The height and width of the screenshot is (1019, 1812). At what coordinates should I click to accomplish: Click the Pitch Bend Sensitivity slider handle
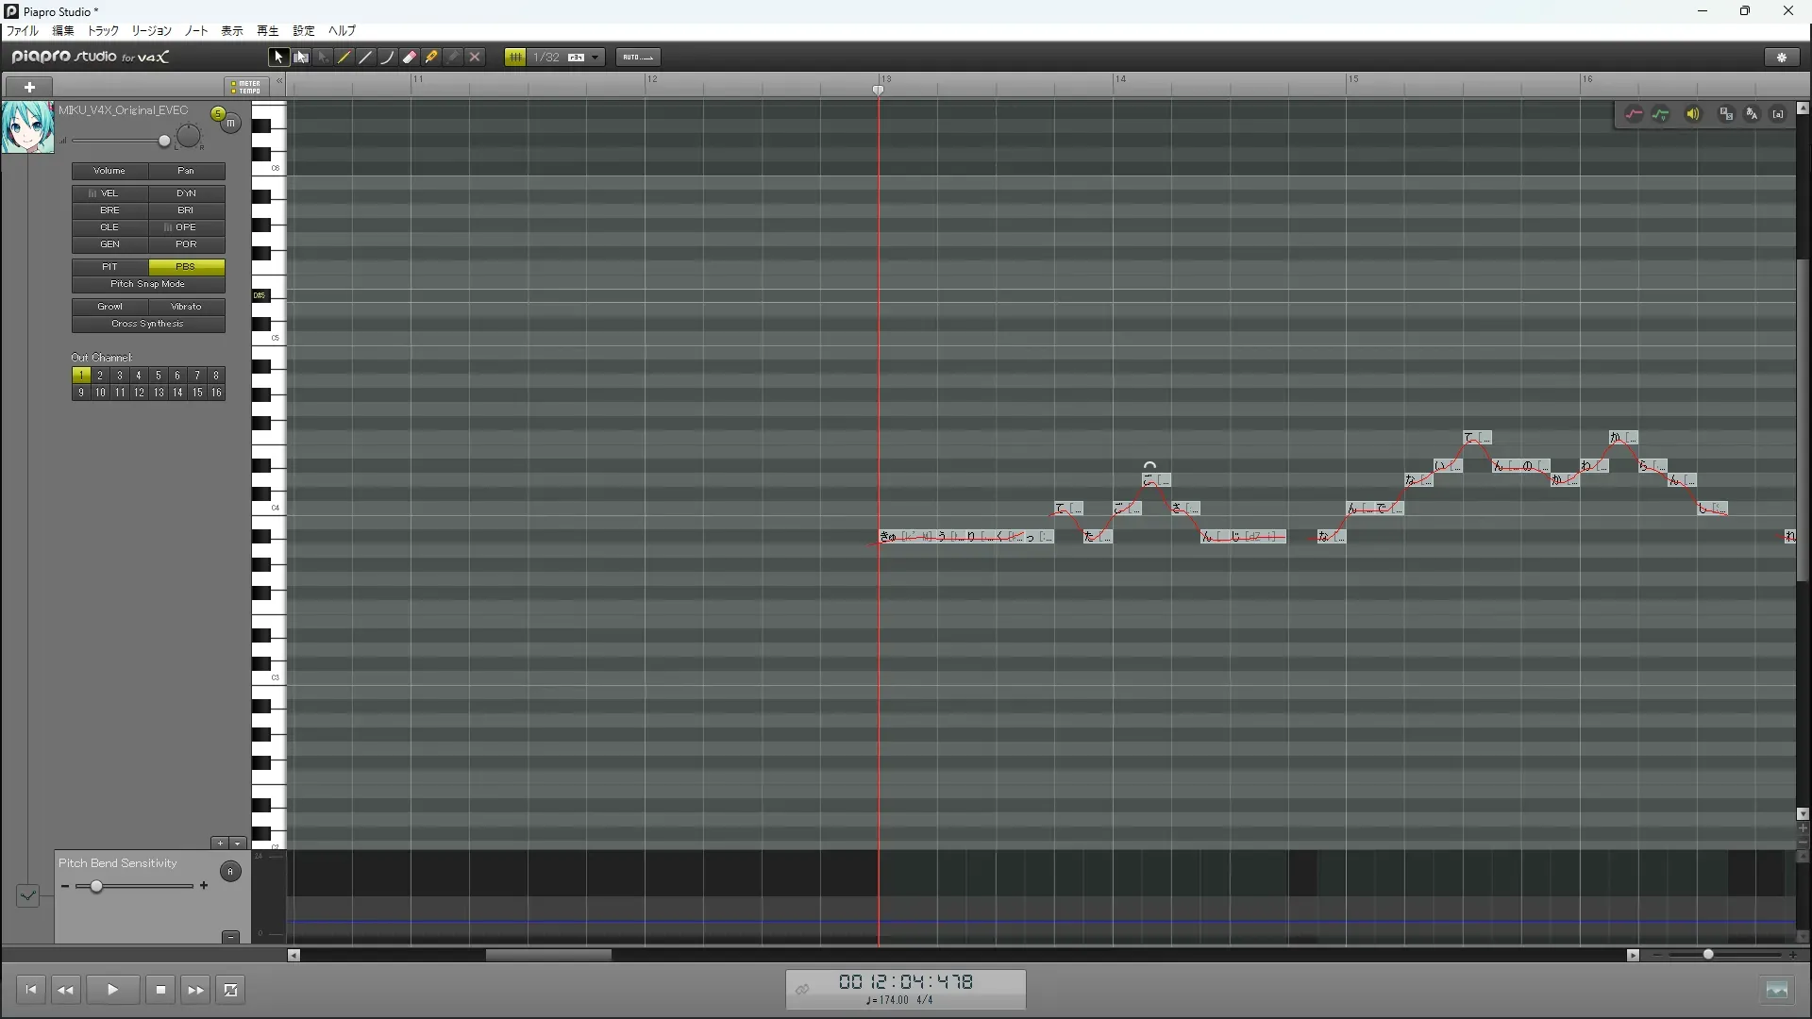coord(96,886)
